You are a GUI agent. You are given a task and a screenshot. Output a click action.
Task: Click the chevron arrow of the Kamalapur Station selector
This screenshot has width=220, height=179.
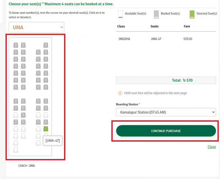pyautogui.click(x=213, y=112)
